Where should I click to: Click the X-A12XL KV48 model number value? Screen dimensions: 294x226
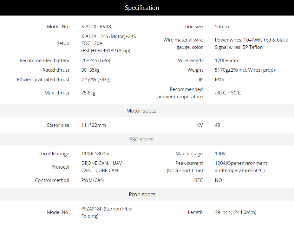(x=96, y=27)
